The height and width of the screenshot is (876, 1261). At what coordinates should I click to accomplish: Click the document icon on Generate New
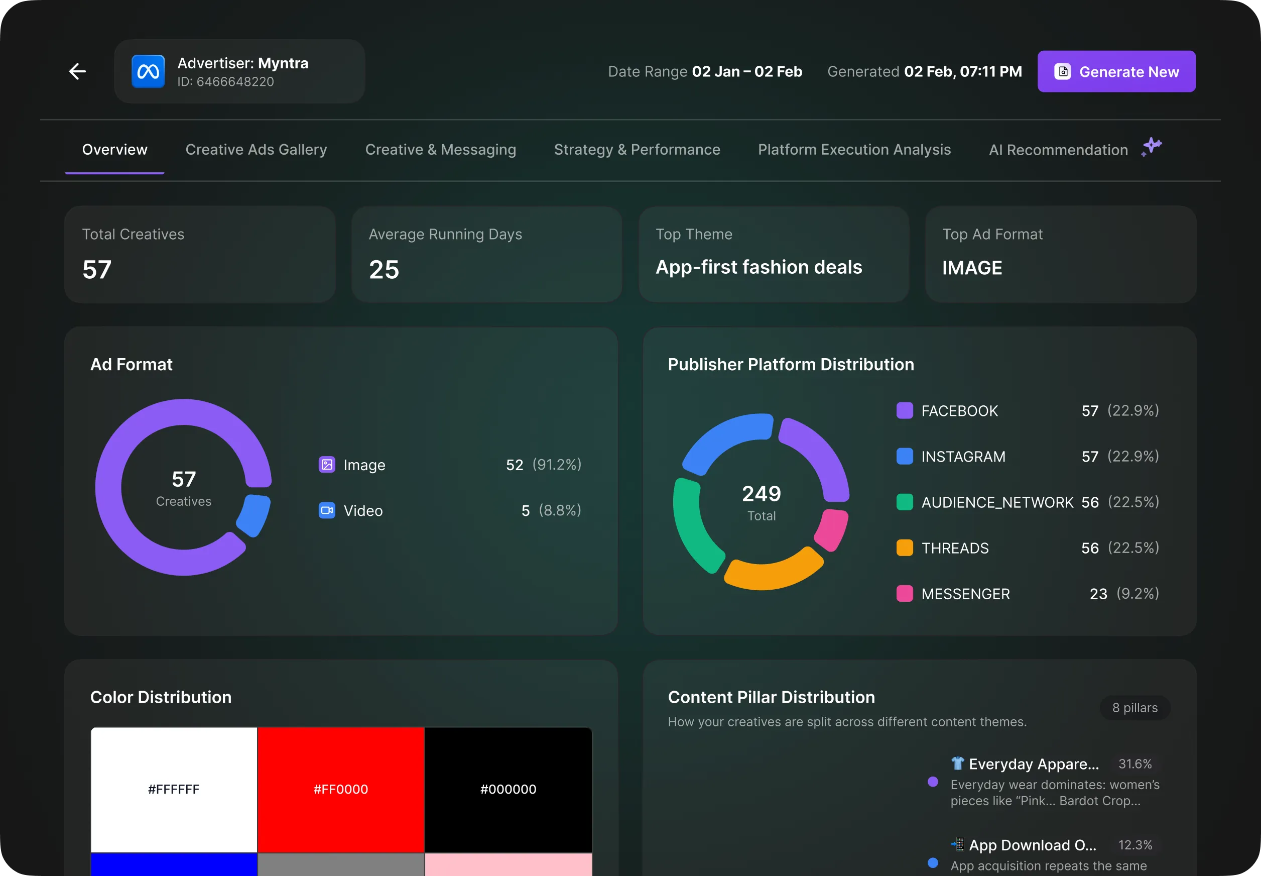pos(1062,72)
